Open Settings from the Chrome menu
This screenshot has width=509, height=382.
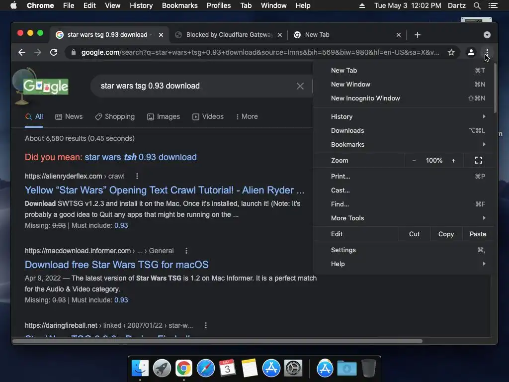[404, 250]
